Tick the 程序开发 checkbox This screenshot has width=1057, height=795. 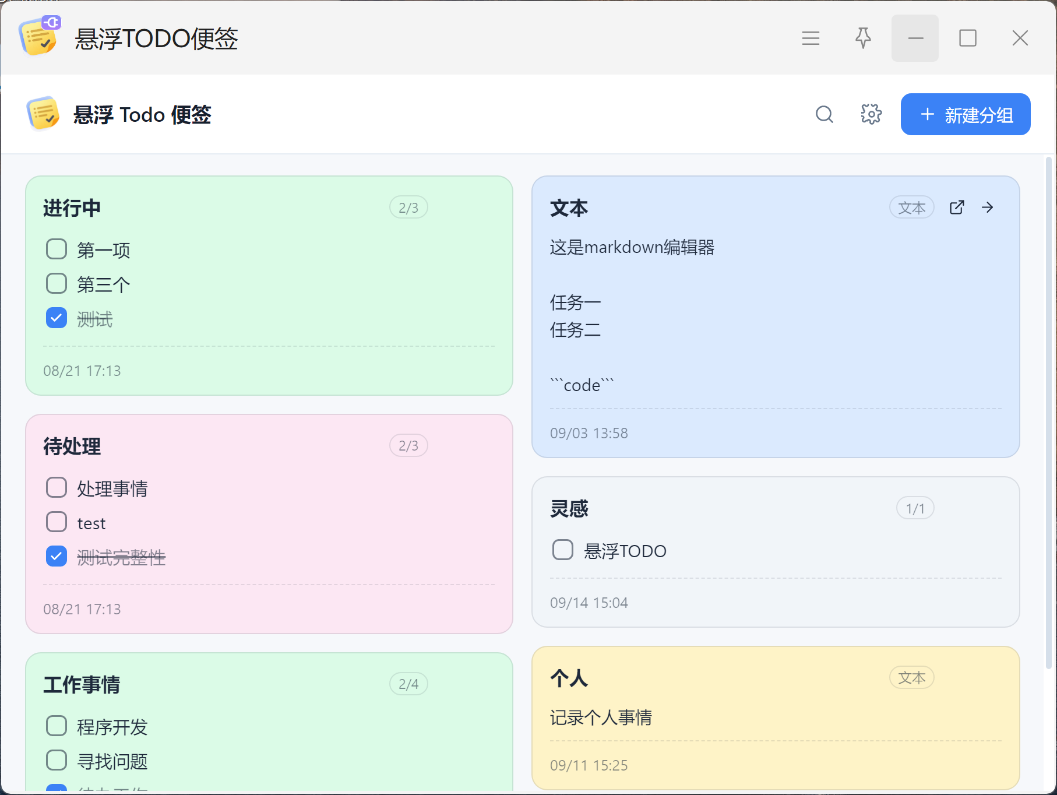pyautogui.click(x=57, y=726)
